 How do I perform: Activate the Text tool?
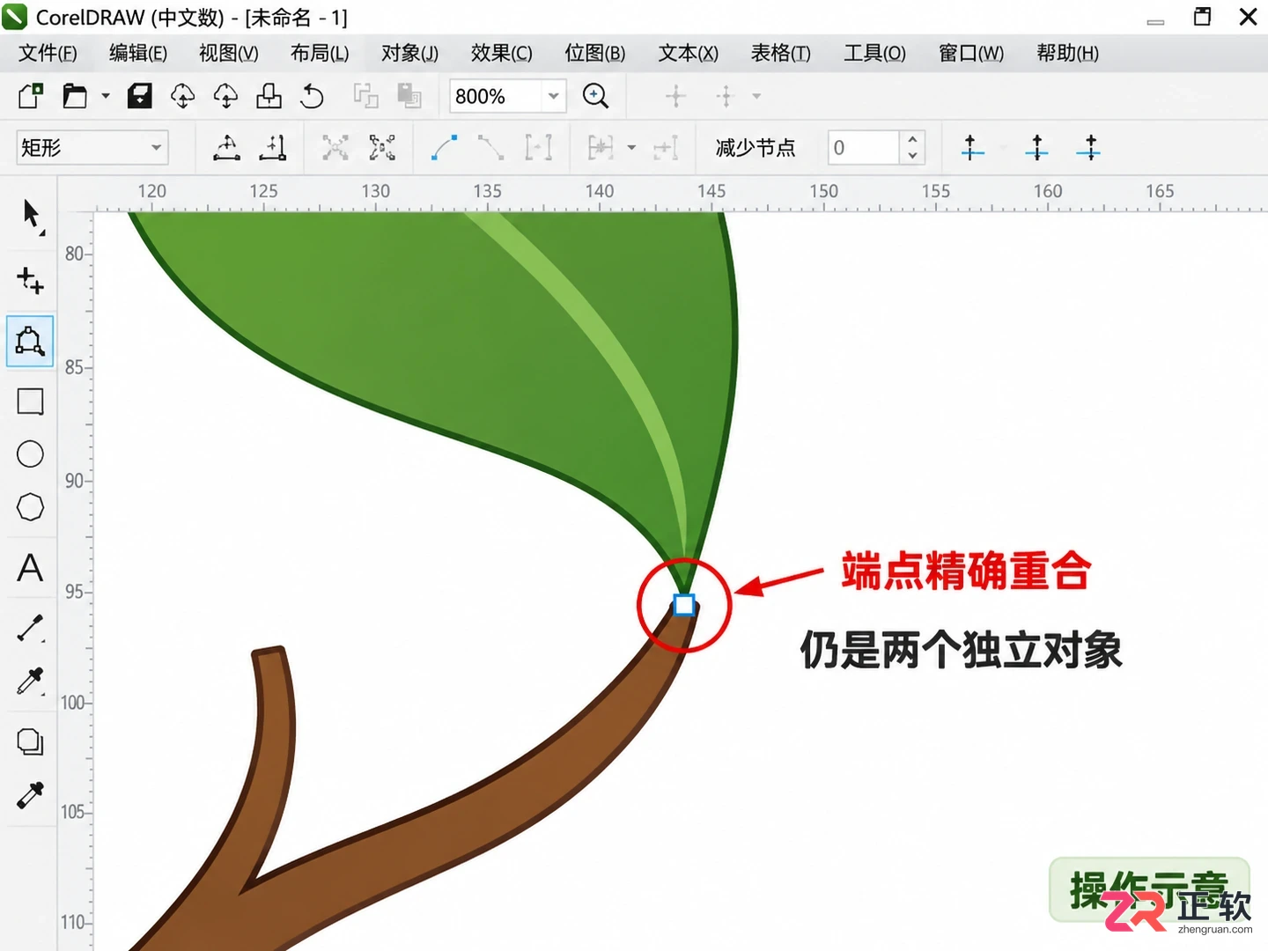pyautogui.click(x=30, y=568)
